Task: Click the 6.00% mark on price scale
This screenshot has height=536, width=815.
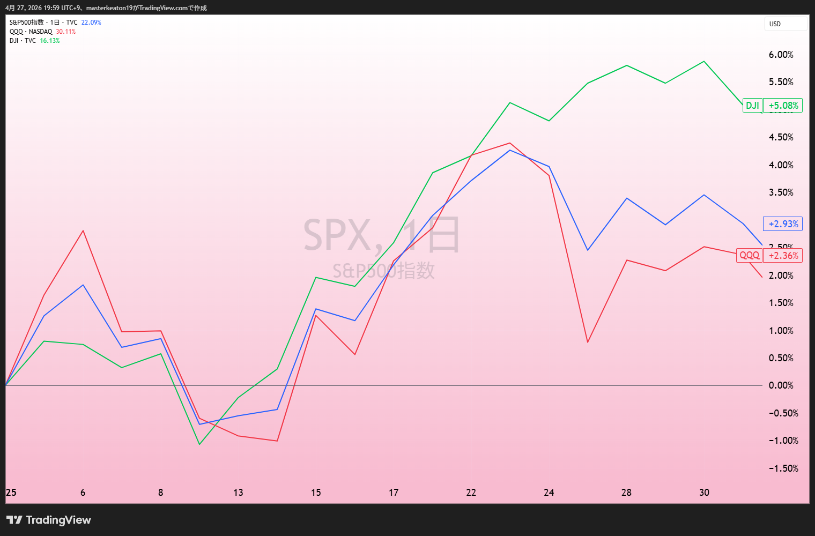Action: click(781, 55)
